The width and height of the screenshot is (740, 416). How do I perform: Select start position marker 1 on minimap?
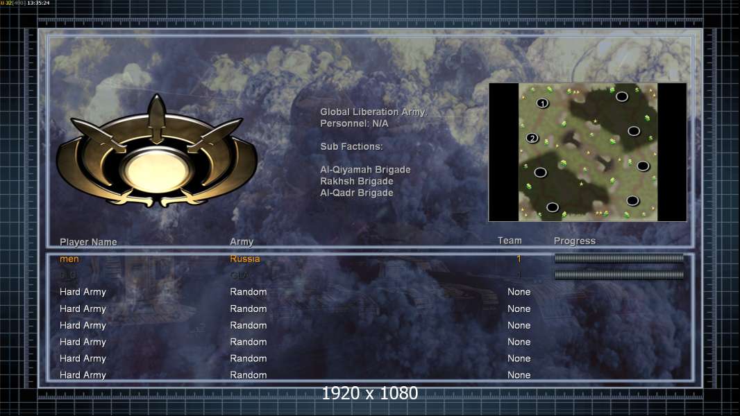pos(543,103)
